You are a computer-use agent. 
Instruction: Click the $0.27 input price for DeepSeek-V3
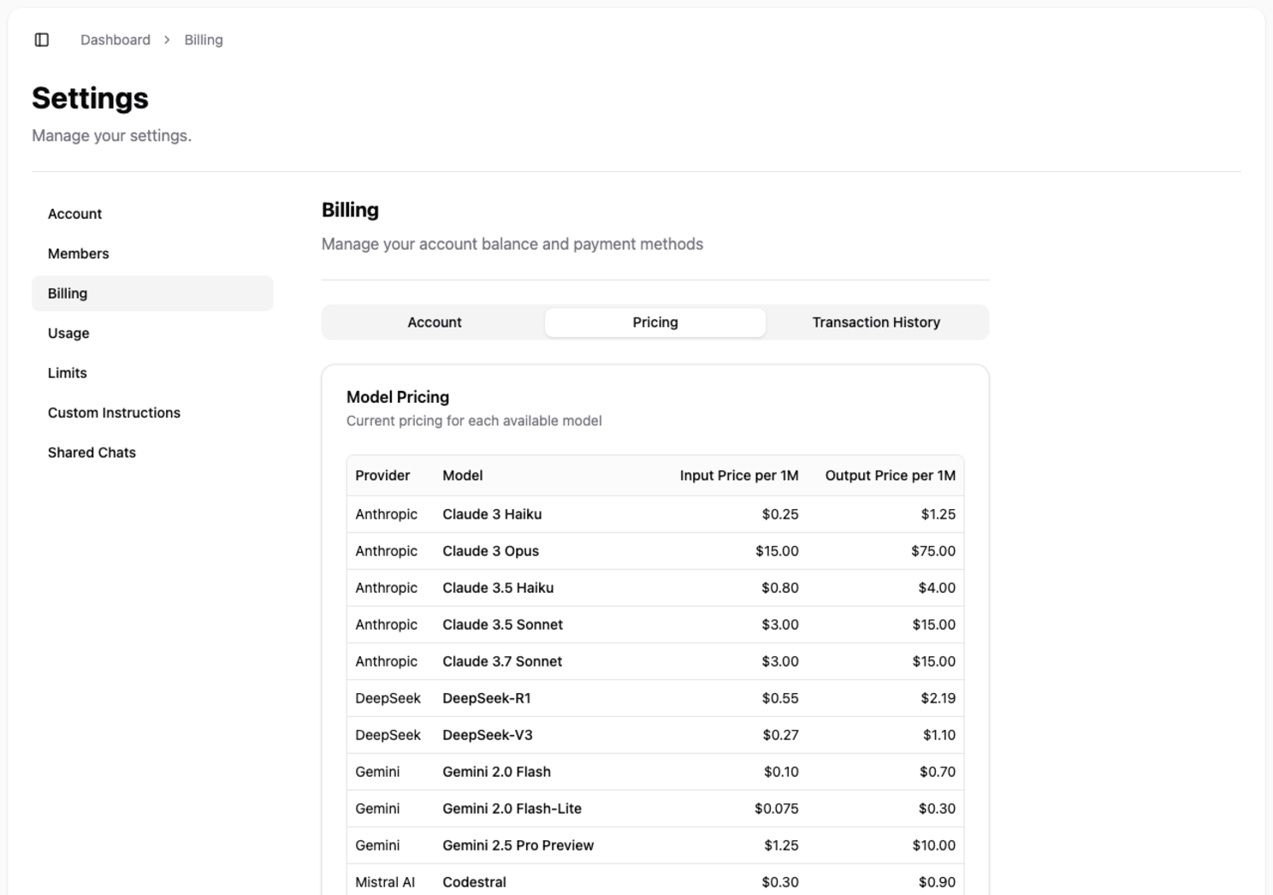[780, 735]
